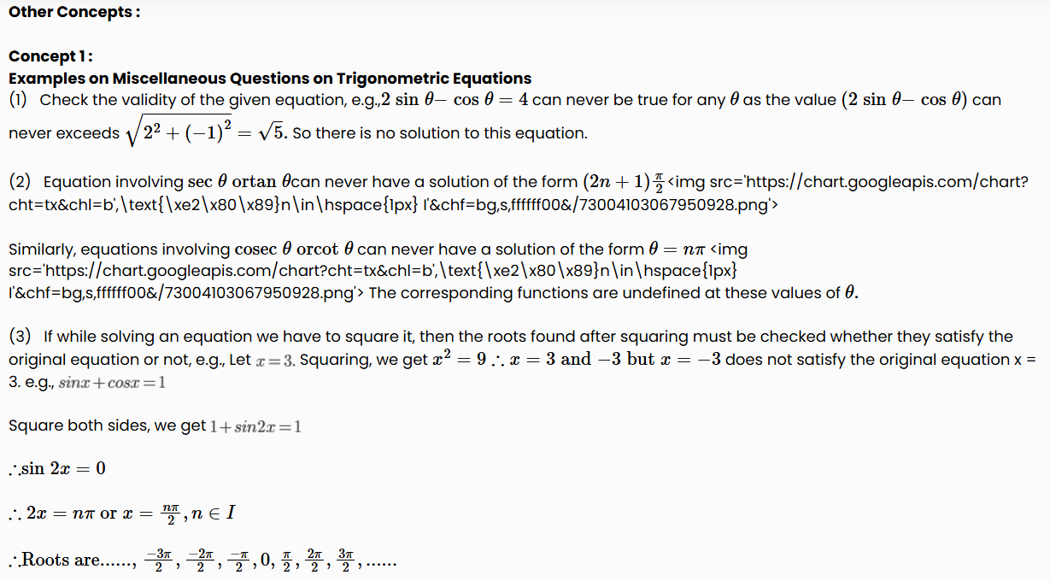
Task: Click the "Square both sides, we get" text
Action: tap(107, 425)
